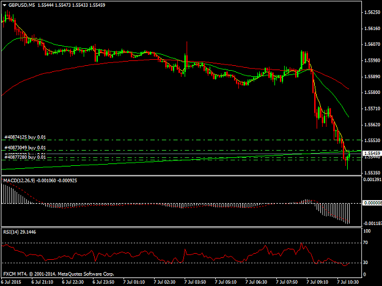This screenshot has height=286, width=382.
Task: Click the boxed MACD zero-level value 0.000008
Action: 372,202
